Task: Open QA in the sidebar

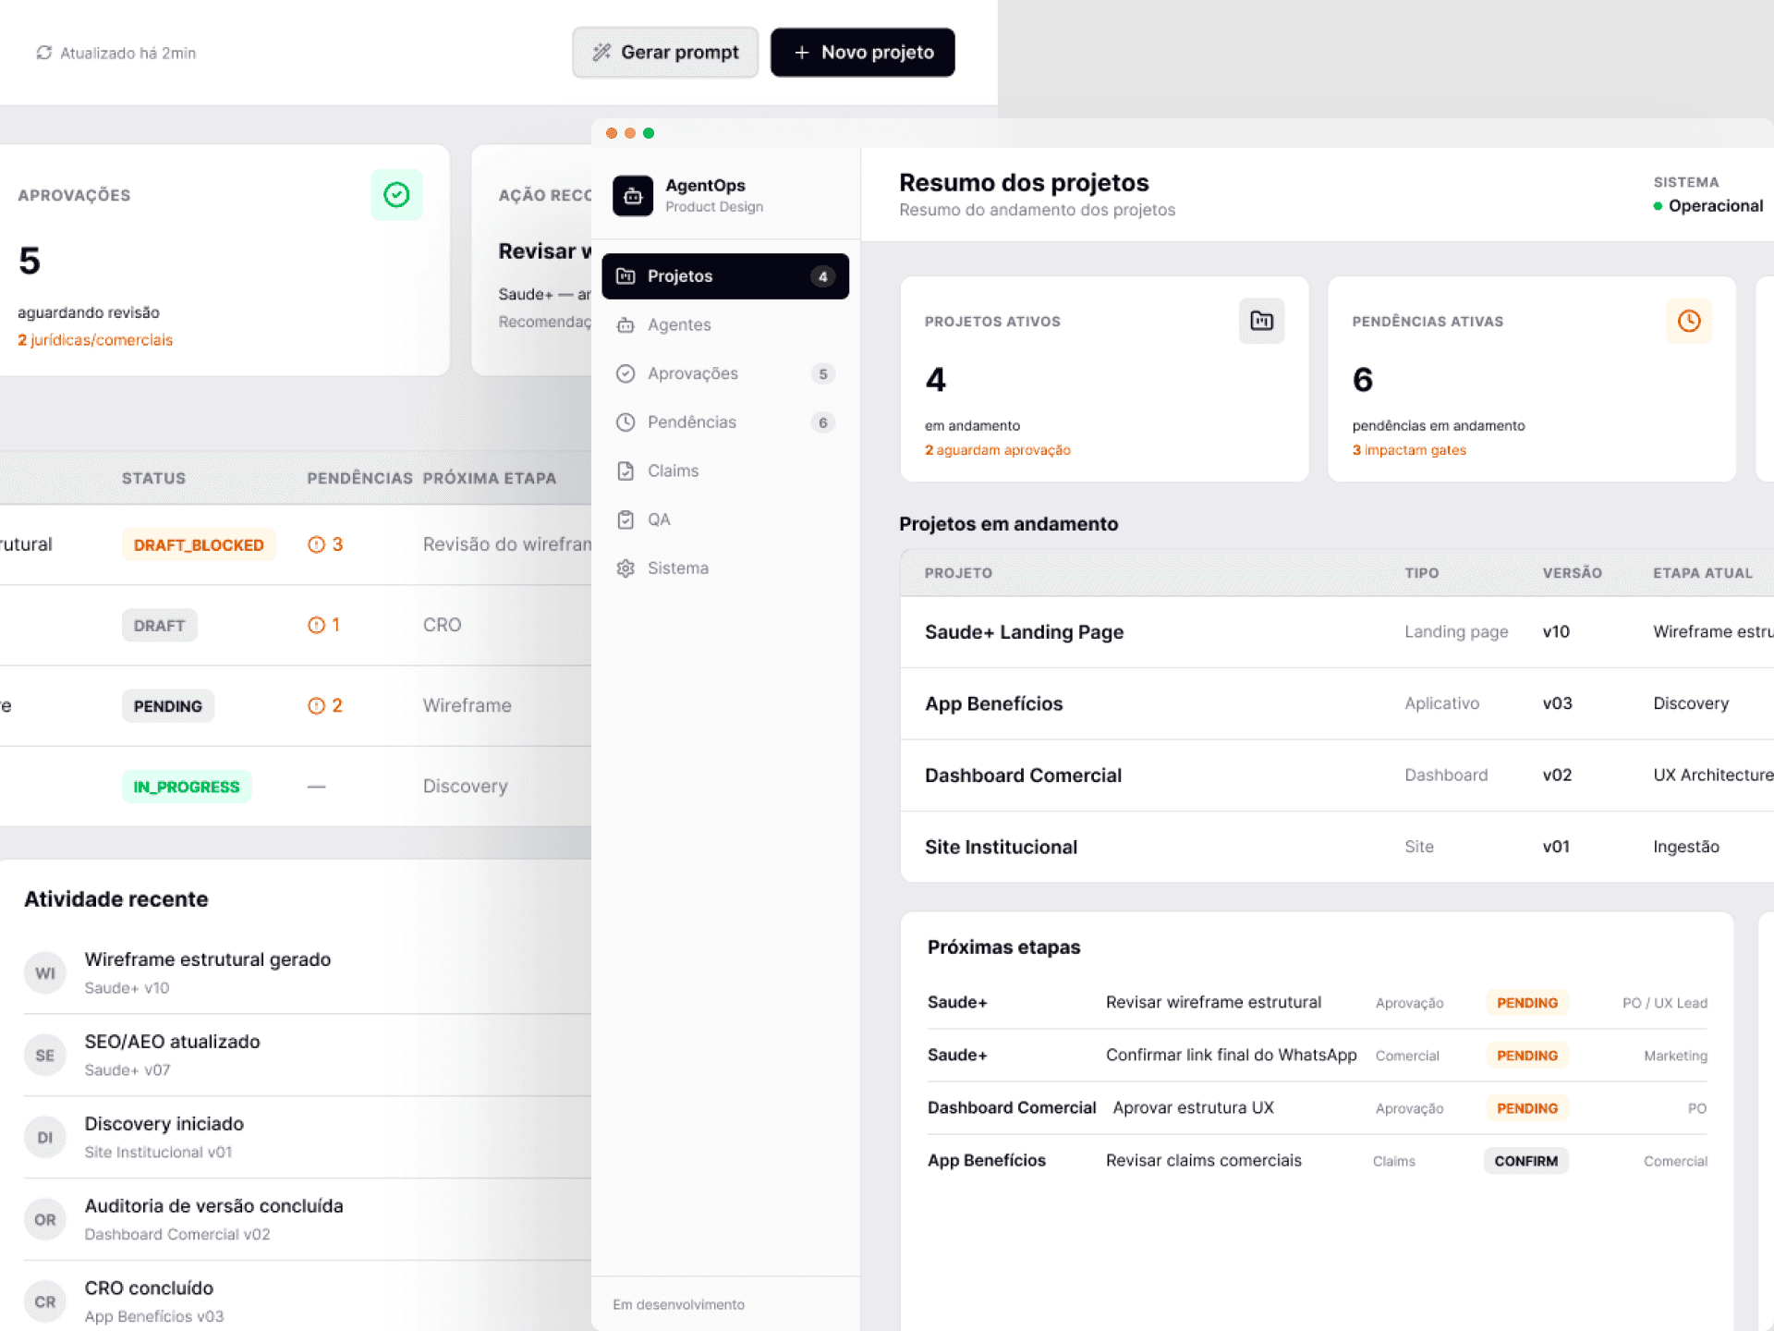Action: pyautogui.click(x=725, y=519)
